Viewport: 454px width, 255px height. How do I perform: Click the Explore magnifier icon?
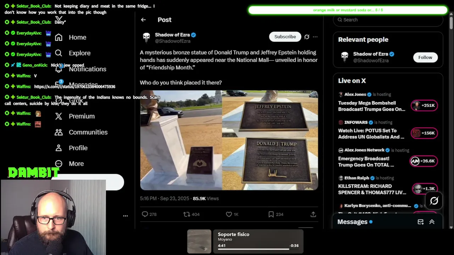point(59,53)
